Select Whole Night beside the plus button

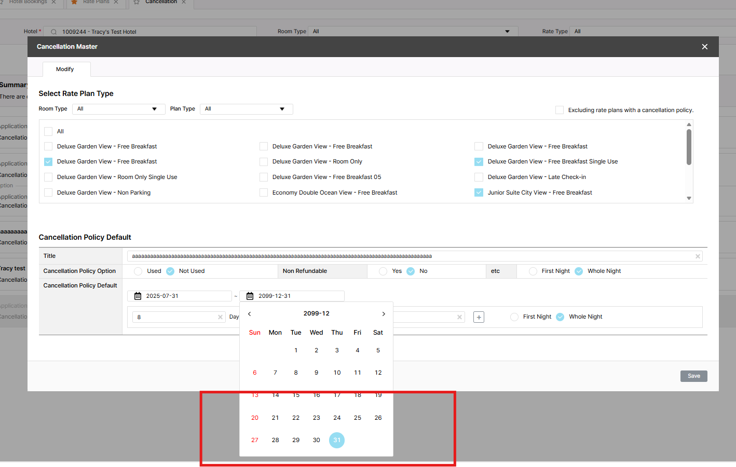coord(560,317)
